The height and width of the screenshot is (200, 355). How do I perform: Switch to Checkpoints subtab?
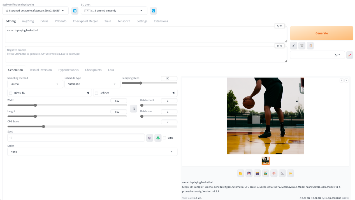(x=93, y=70)
